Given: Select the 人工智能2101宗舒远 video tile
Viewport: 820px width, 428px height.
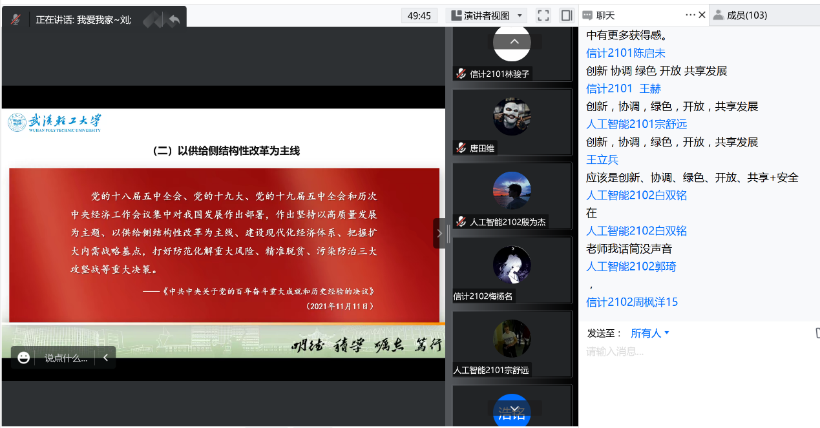Looking at the screenshot, I should click(512, 344).
